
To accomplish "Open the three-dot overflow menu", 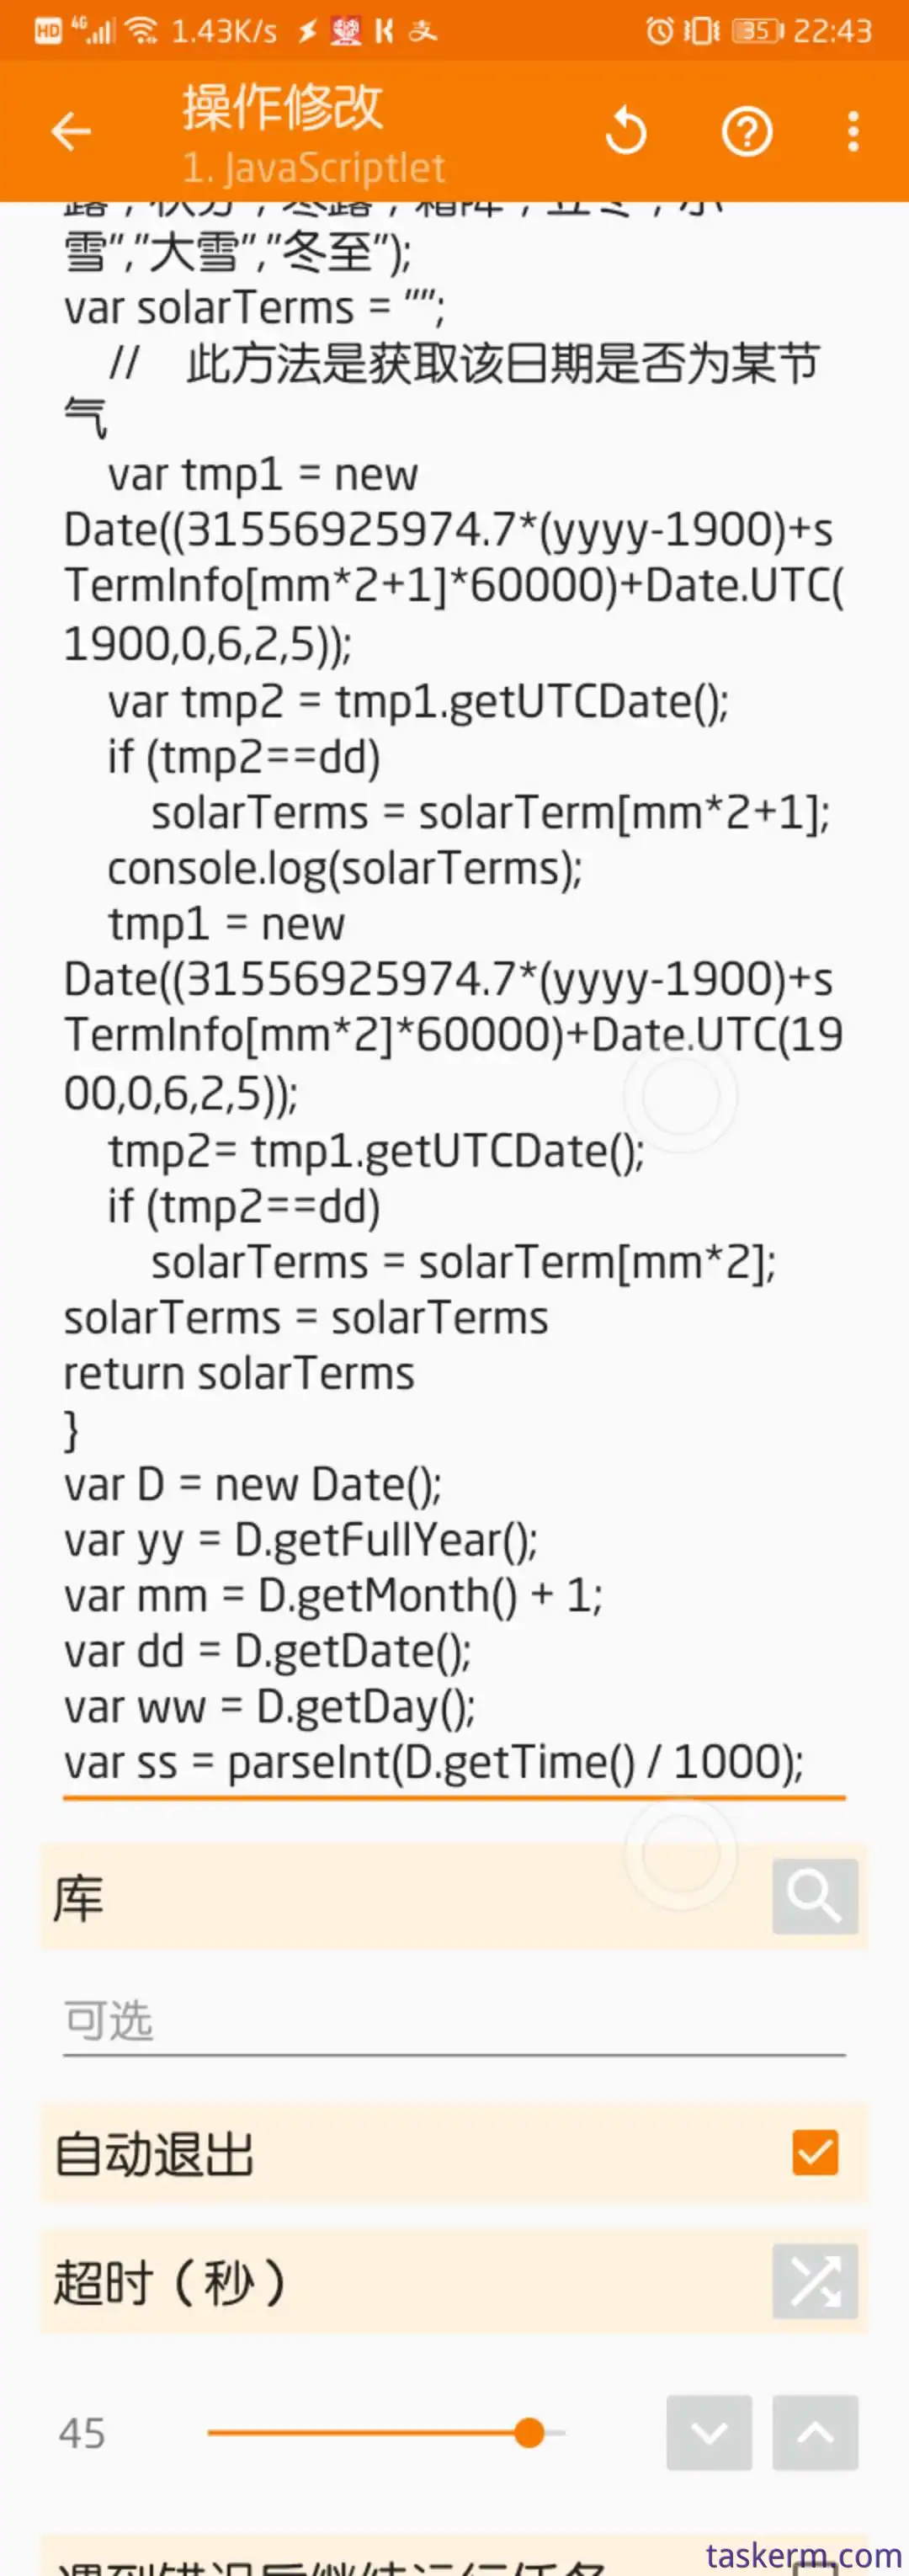I will [852, 131].
